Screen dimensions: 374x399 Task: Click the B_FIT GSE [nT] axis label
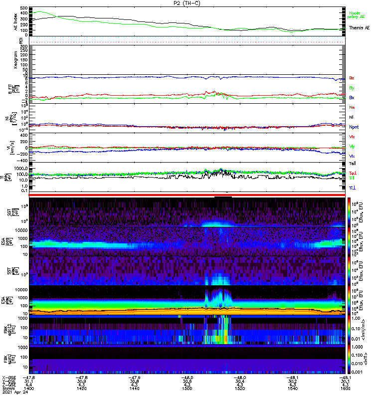point(14,89)
